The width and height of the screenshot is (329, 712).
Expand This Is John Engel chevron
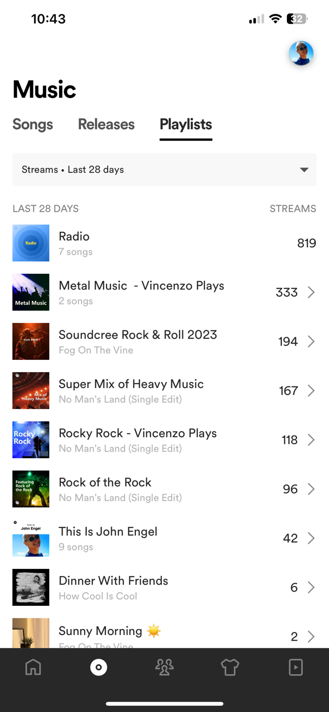(311, 538)
